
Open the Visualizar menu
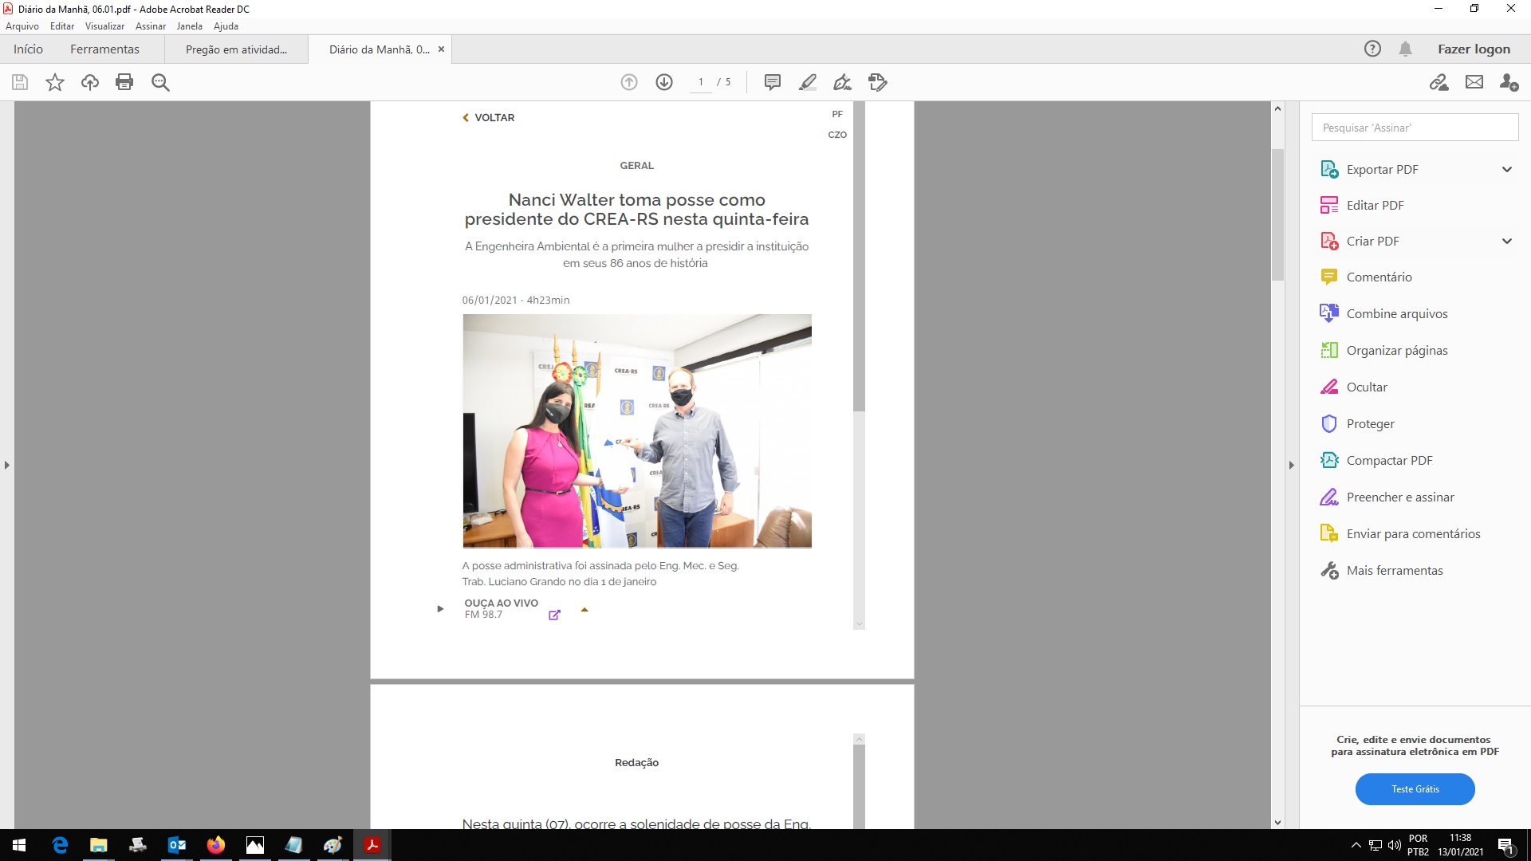coord(104,26)
